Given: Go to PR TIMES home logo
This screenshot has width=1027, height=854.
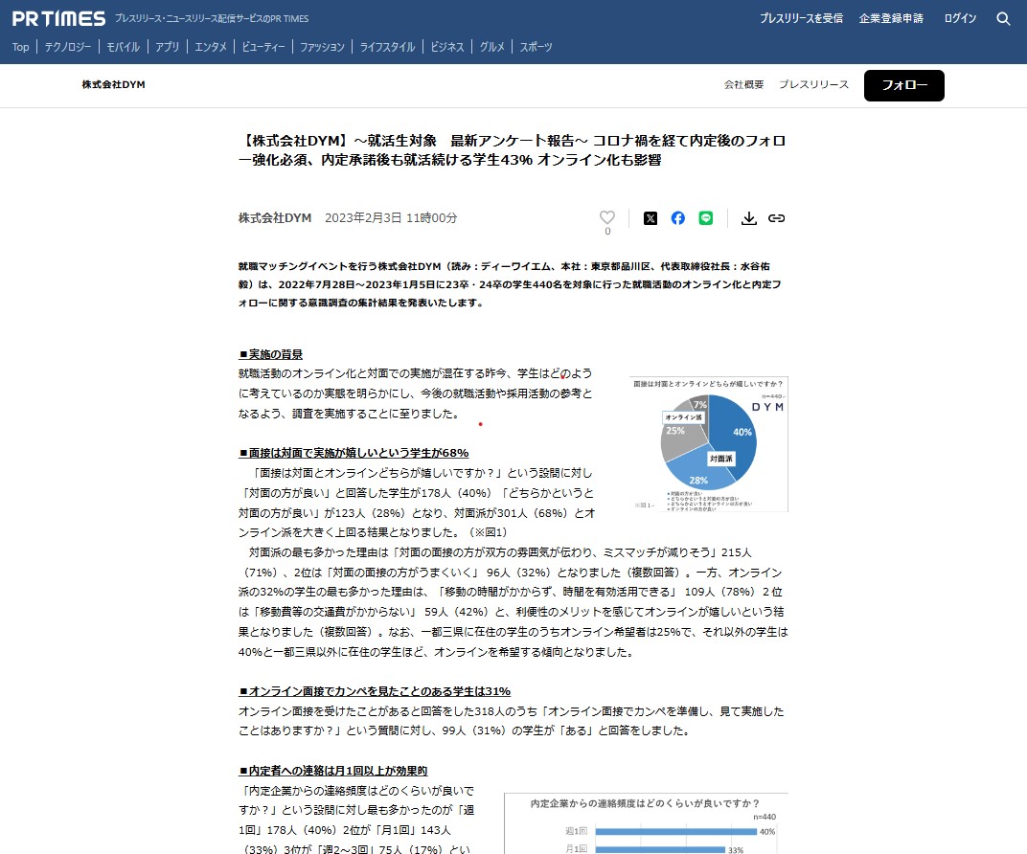Looking at the screenshot, I should click(57, 18).
